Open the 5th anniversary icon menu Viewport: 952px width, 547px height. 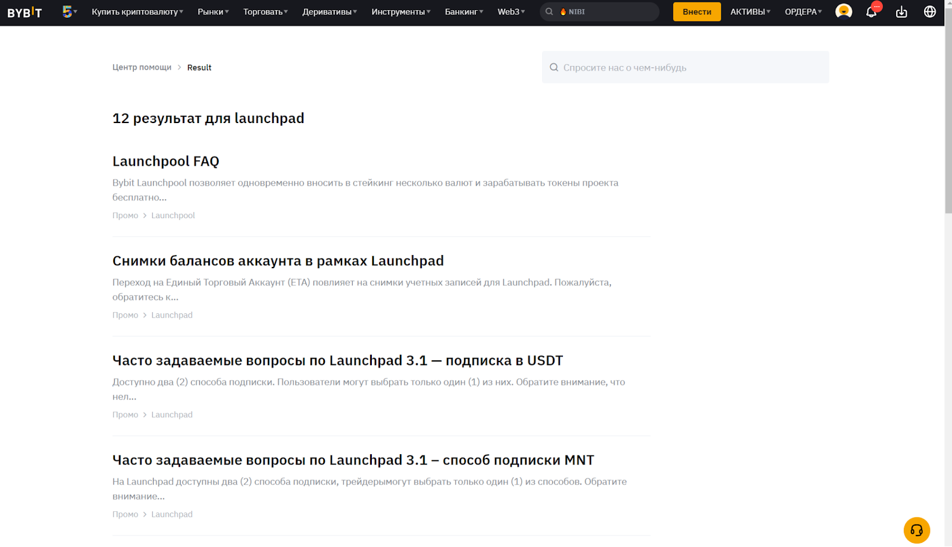coord(70,11)
